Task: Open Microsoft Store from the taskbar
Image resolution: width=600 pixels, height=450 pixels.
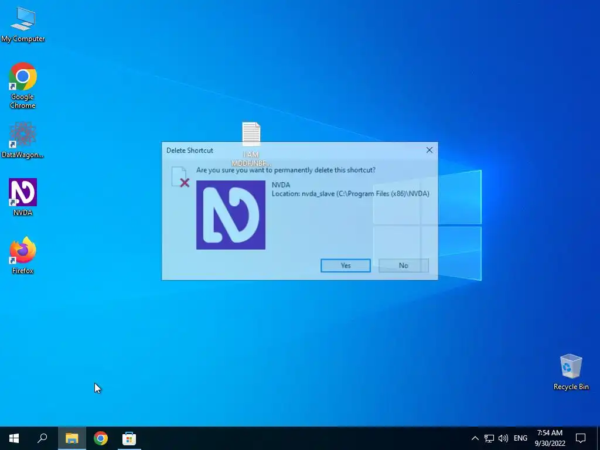Action: (129, 438)
